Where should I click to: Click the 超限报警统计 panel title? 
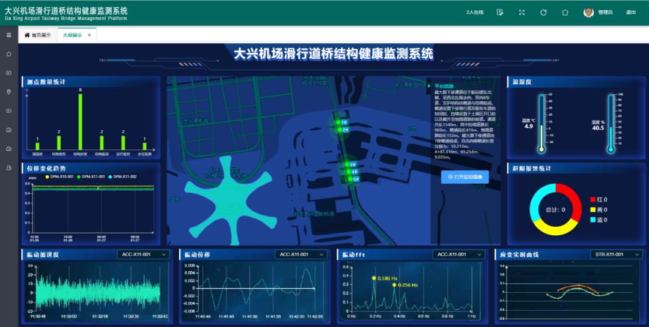pyautogui.click(x=531, y=168)
